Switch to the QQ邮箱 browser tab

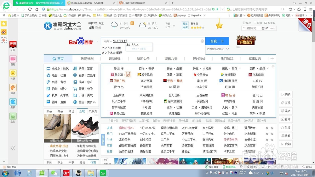click(x=91, y=3)
